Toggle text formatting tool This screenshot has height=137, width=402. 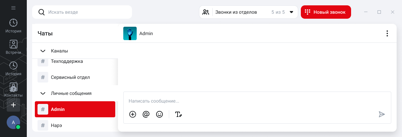point(178,114)
